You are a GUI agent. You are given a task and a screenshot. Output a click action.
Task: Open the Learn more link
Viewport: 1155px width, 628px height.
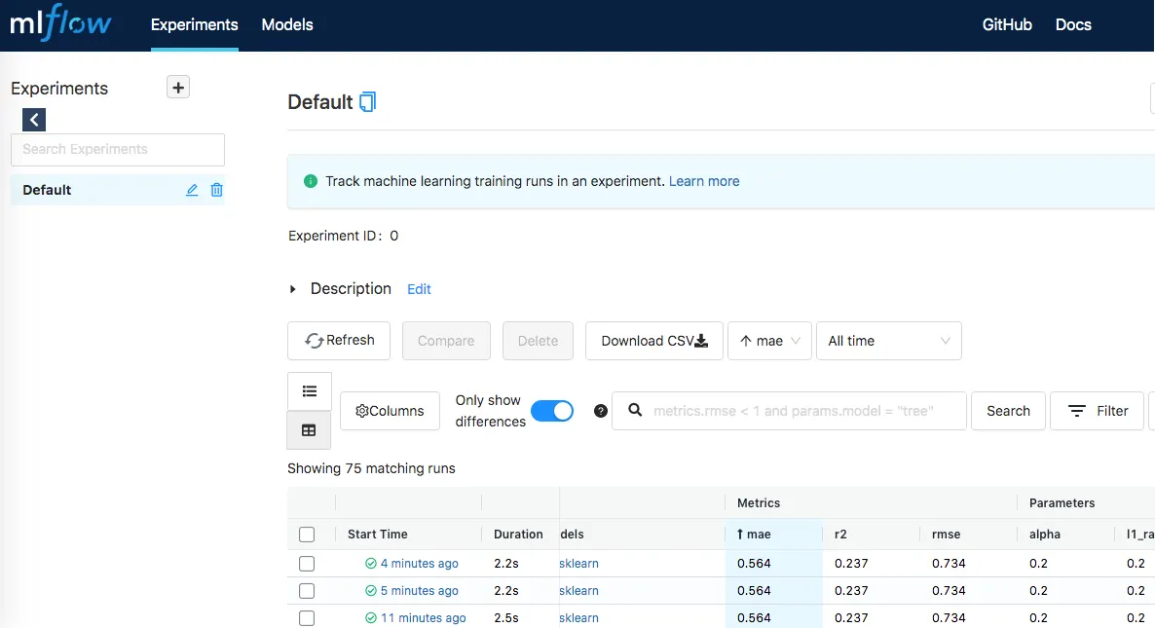pos(704,181)
